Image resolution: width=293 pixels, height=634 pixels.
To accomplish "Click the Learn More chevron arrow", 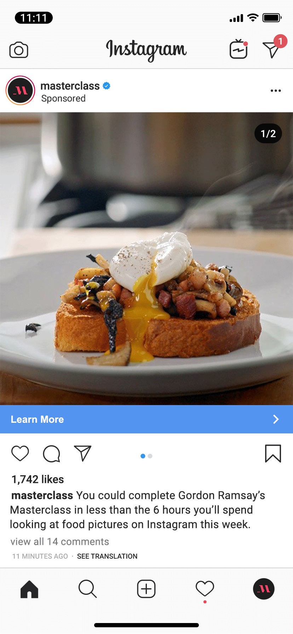I will click(276, 419).
